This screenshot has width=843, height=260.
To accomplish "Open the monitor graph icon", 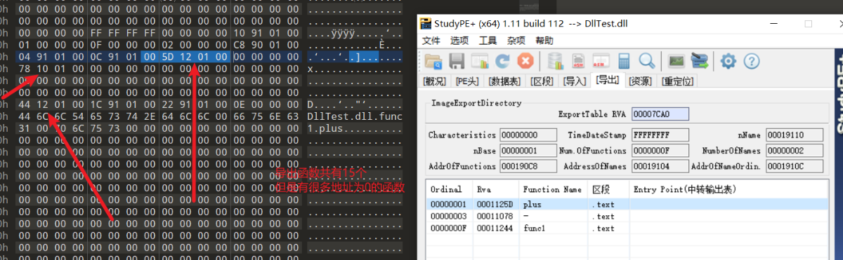I will pyautogui.click(x=676, y=61).
